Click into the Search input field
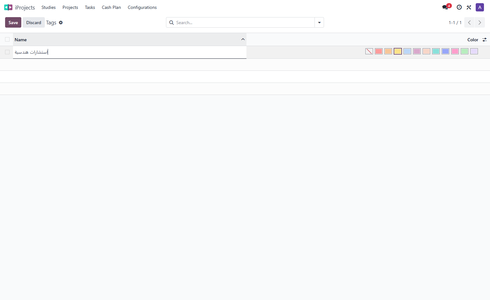 coord(244,23)
